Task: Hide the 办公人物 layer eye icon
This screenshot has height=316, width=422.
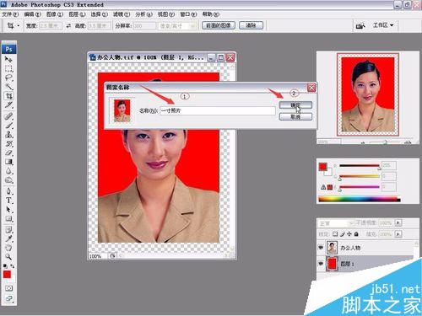Action: tap(321, 248)
